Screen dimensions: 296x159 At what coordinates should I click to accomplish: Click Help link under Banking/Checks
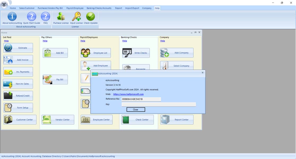coord(125,41)
